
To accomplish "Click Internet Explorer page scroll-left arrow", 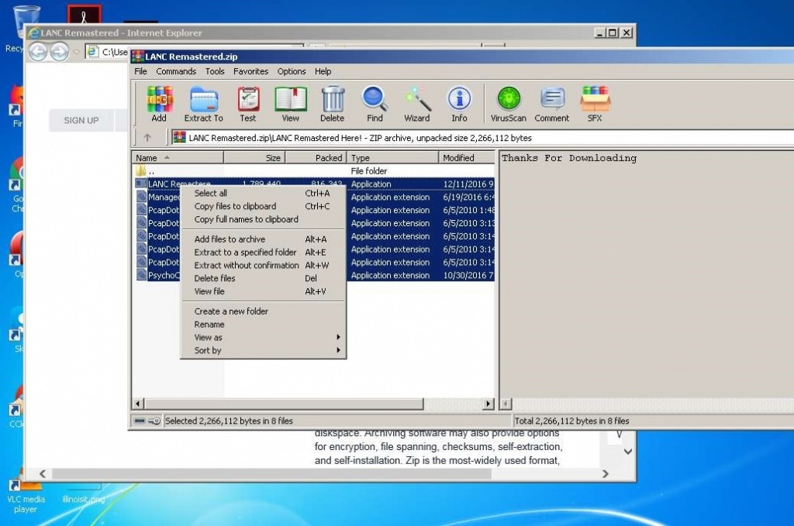I will click(43, 474).
